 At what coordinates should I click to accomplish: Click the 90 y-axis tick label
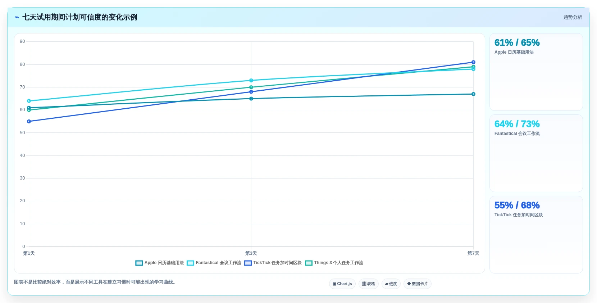point(22,41)
